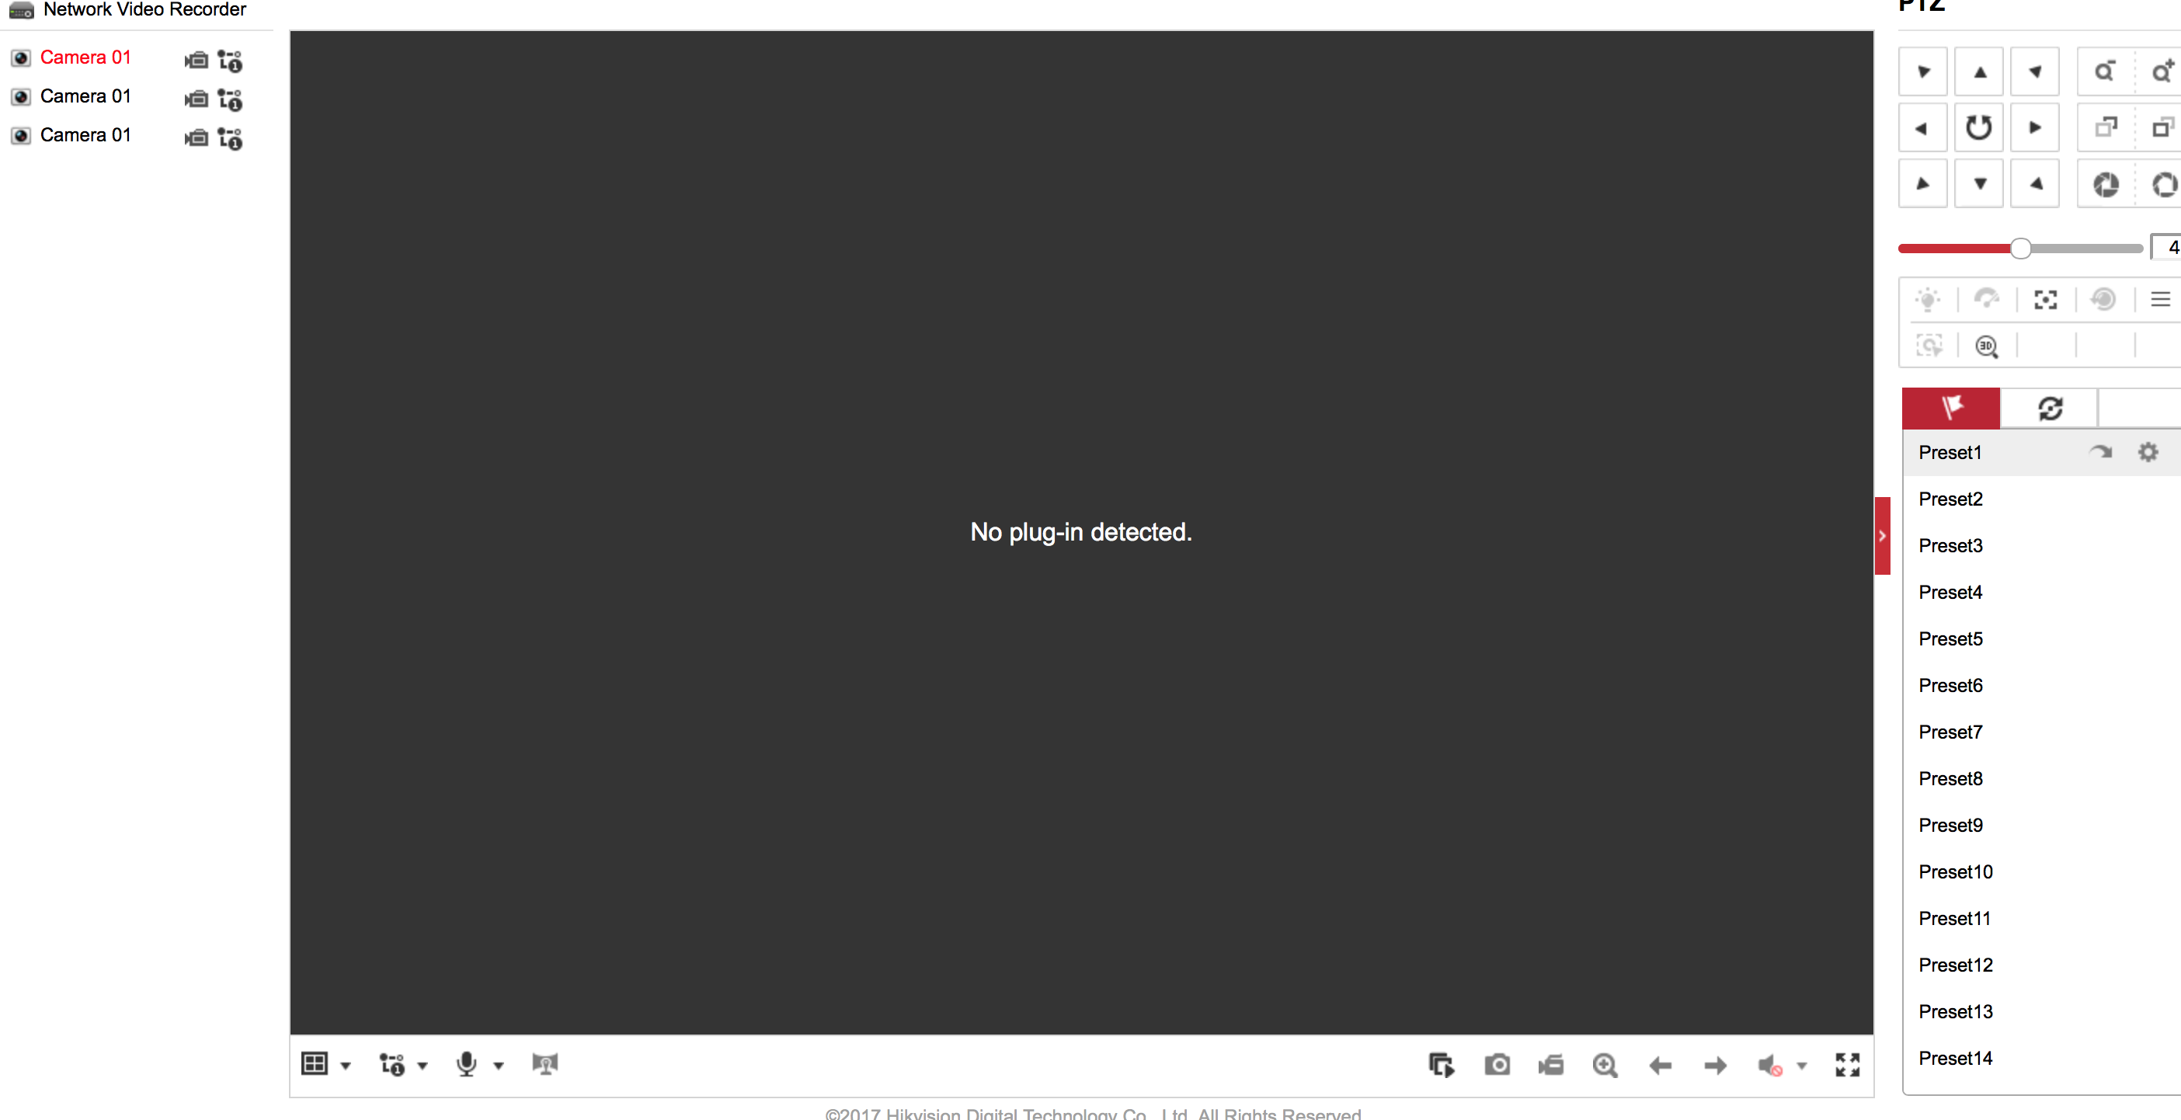Select the Preset flag tab
The height and width of the screenshot is (1120, 2181).
pos(1951,409)
